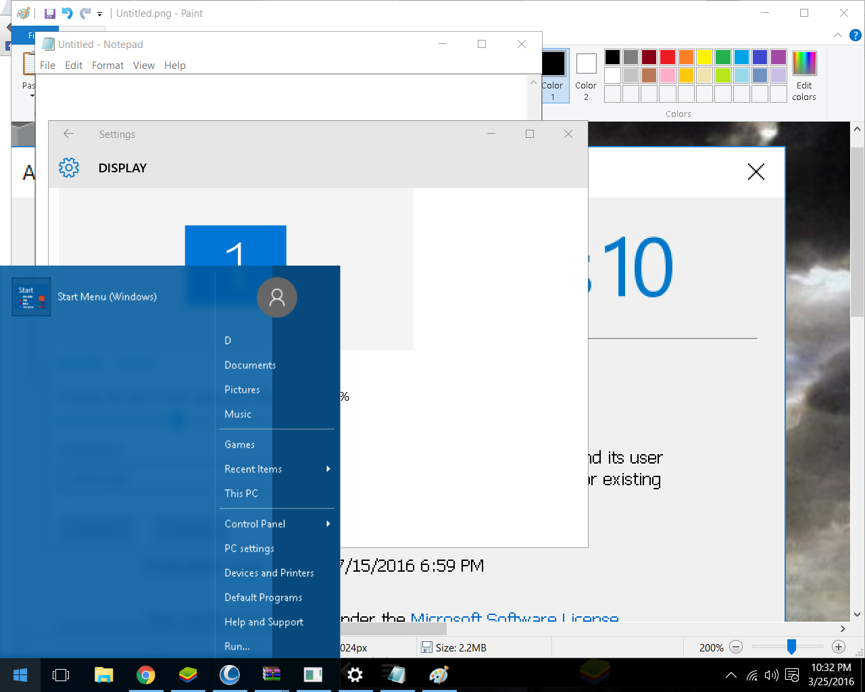Screen dimensions: 865x692
Task: Switch to Settings via taskbar gear icon
Action: point(355,675)
